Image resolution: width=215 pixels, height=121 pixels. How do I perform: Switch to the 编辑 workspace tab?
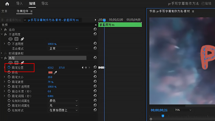[x=32, y=4]
